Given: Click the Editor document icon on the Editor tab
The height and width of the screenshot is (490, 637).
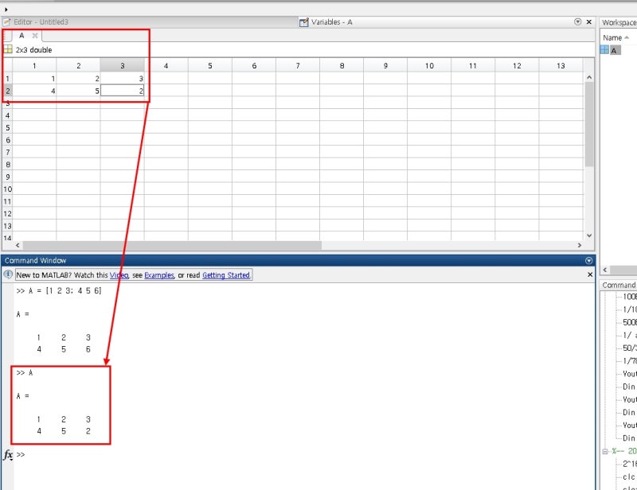Looking at the screenshot, I should [x=6, y=22].
